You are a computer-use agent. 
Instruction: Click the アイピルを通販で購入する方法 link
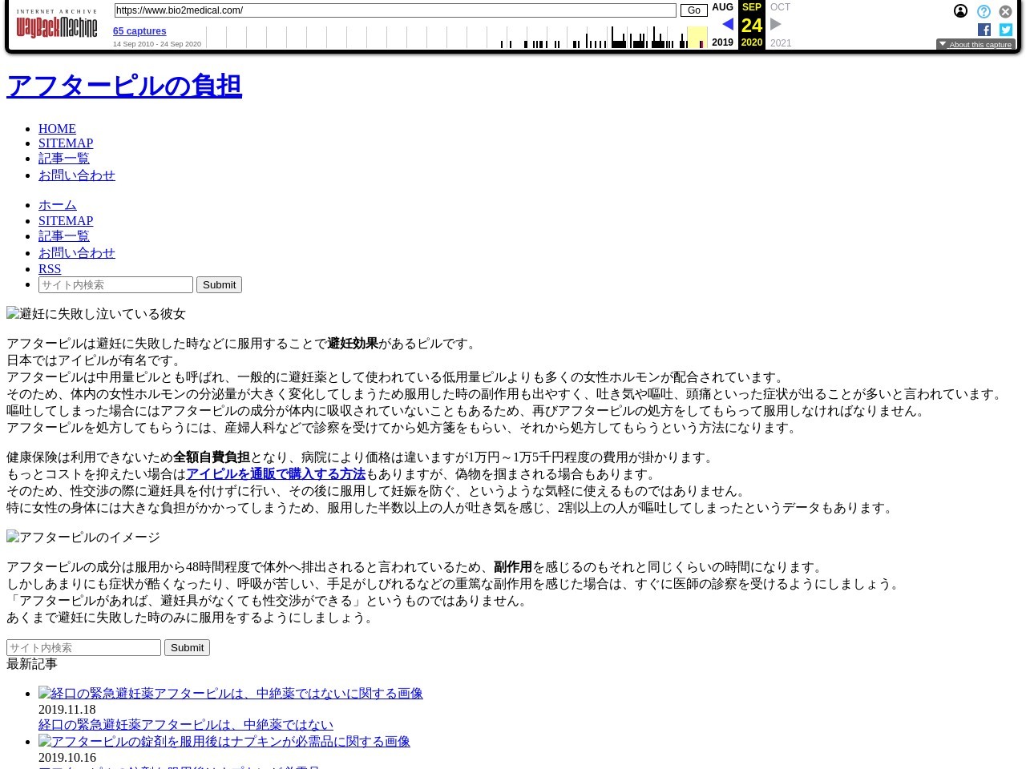[x=276, y=473]
